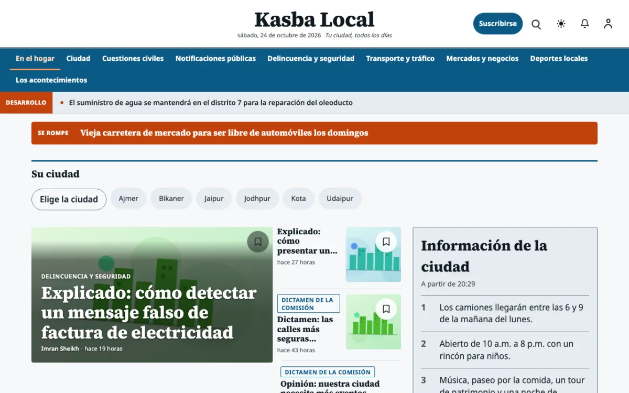Click the author name Imran Sheikh
629x393 pixels.
coord(60,349)
